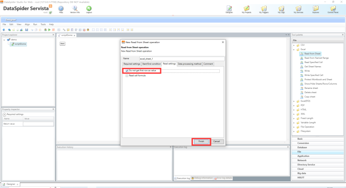Image resolution: width=346 pixels, height=188 pixels.
Task: Click the Save floppy disk toolbar icon
Action: tap(27, 30)
